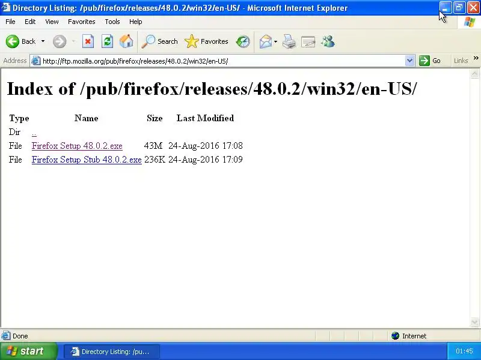The width and height of the screenshot is (481, 360).
Task: Click the Edit page toolbar icon
Action: 308,41
